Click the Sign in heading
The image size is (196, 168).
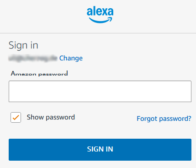pos(23,45)
